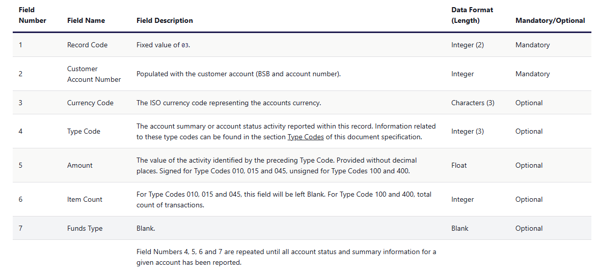The image size is (597, 279).
Task: Click the Data Format (Length) header
Action: (472, 15)
